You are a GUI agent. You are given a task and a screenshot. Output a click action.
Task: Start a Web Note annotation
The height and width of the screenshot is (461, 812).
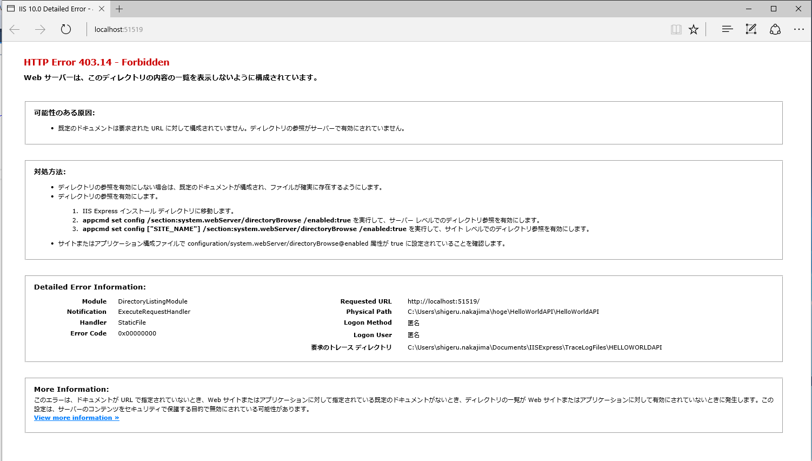click(751, 29)
